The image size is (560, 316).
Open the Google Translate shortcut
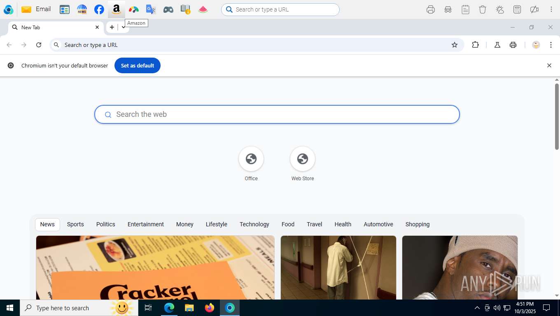click(151, 9)
